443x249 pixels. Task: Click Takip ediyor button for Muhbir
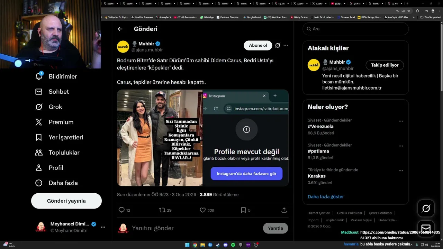tap(385, 65)
